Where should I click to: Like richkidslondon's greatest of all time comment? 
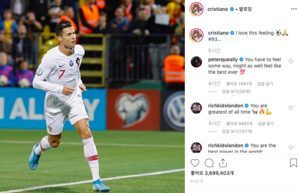[291, 108]
